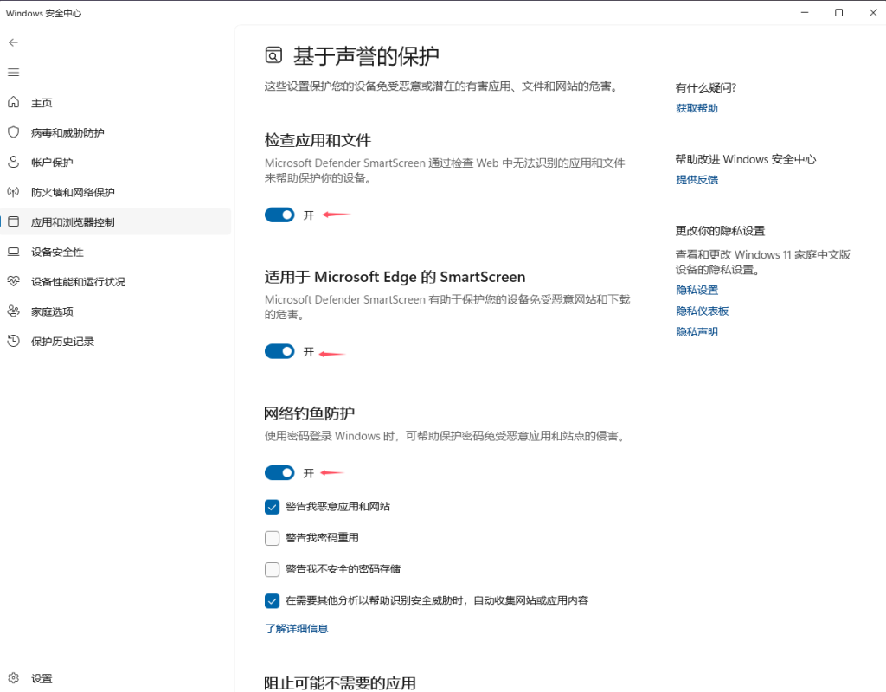This screenshot has height=692, width=886.
Task: Toggle 适用于 Microsoft Edge 的 SmartScreen switch
Action: (x=279, y=351)
